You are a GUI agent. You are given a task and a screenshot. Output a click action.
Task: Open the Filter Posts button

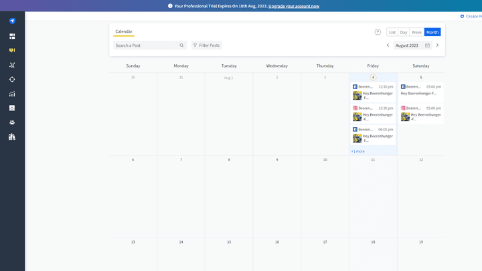coord(207,46)
